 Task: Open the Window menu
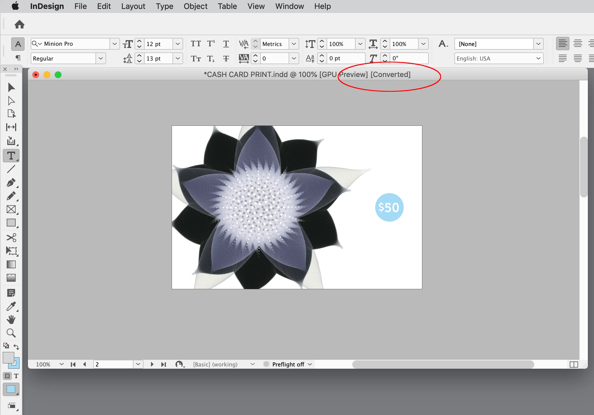pyautogui.click(x=289, y=6)
